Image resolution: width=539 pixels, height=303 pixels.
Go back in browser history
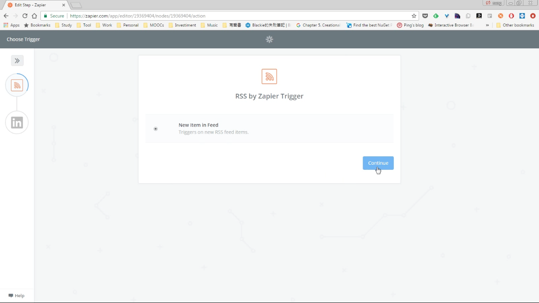tap(6, 16)
